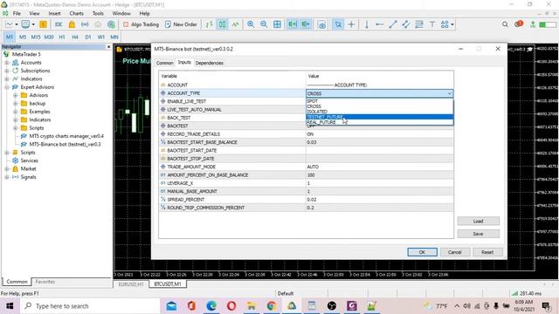Click the TRADE_AMOUNT_MODE value AUTO
The width and height of the screenshot is (559, 314).
pyautogui.click(x=380, y=167)
